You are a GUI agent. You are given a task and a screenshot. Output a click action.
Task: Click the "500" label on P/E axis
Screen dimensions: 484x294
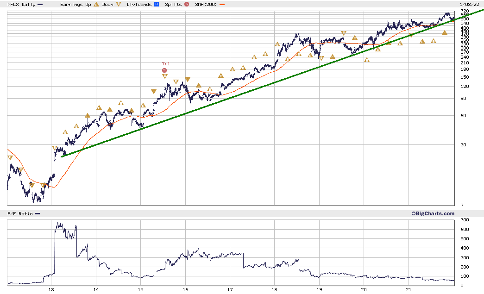(x=465, y=239)
